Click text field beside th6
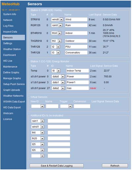Screen dimensions: 132x171 (59, 133)
